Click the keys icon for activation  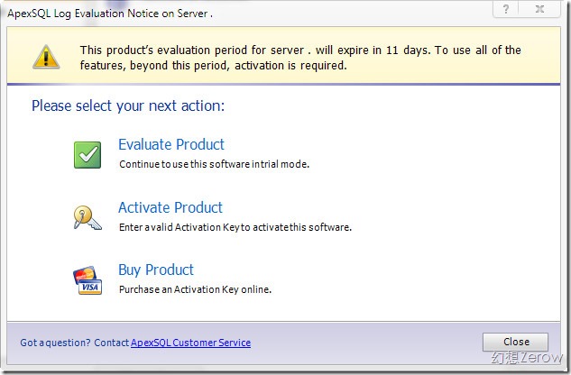click(87, 216)
